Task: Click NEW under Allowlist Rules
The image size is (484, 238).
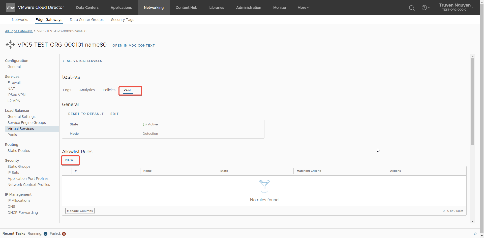Action: pos(70,160)
